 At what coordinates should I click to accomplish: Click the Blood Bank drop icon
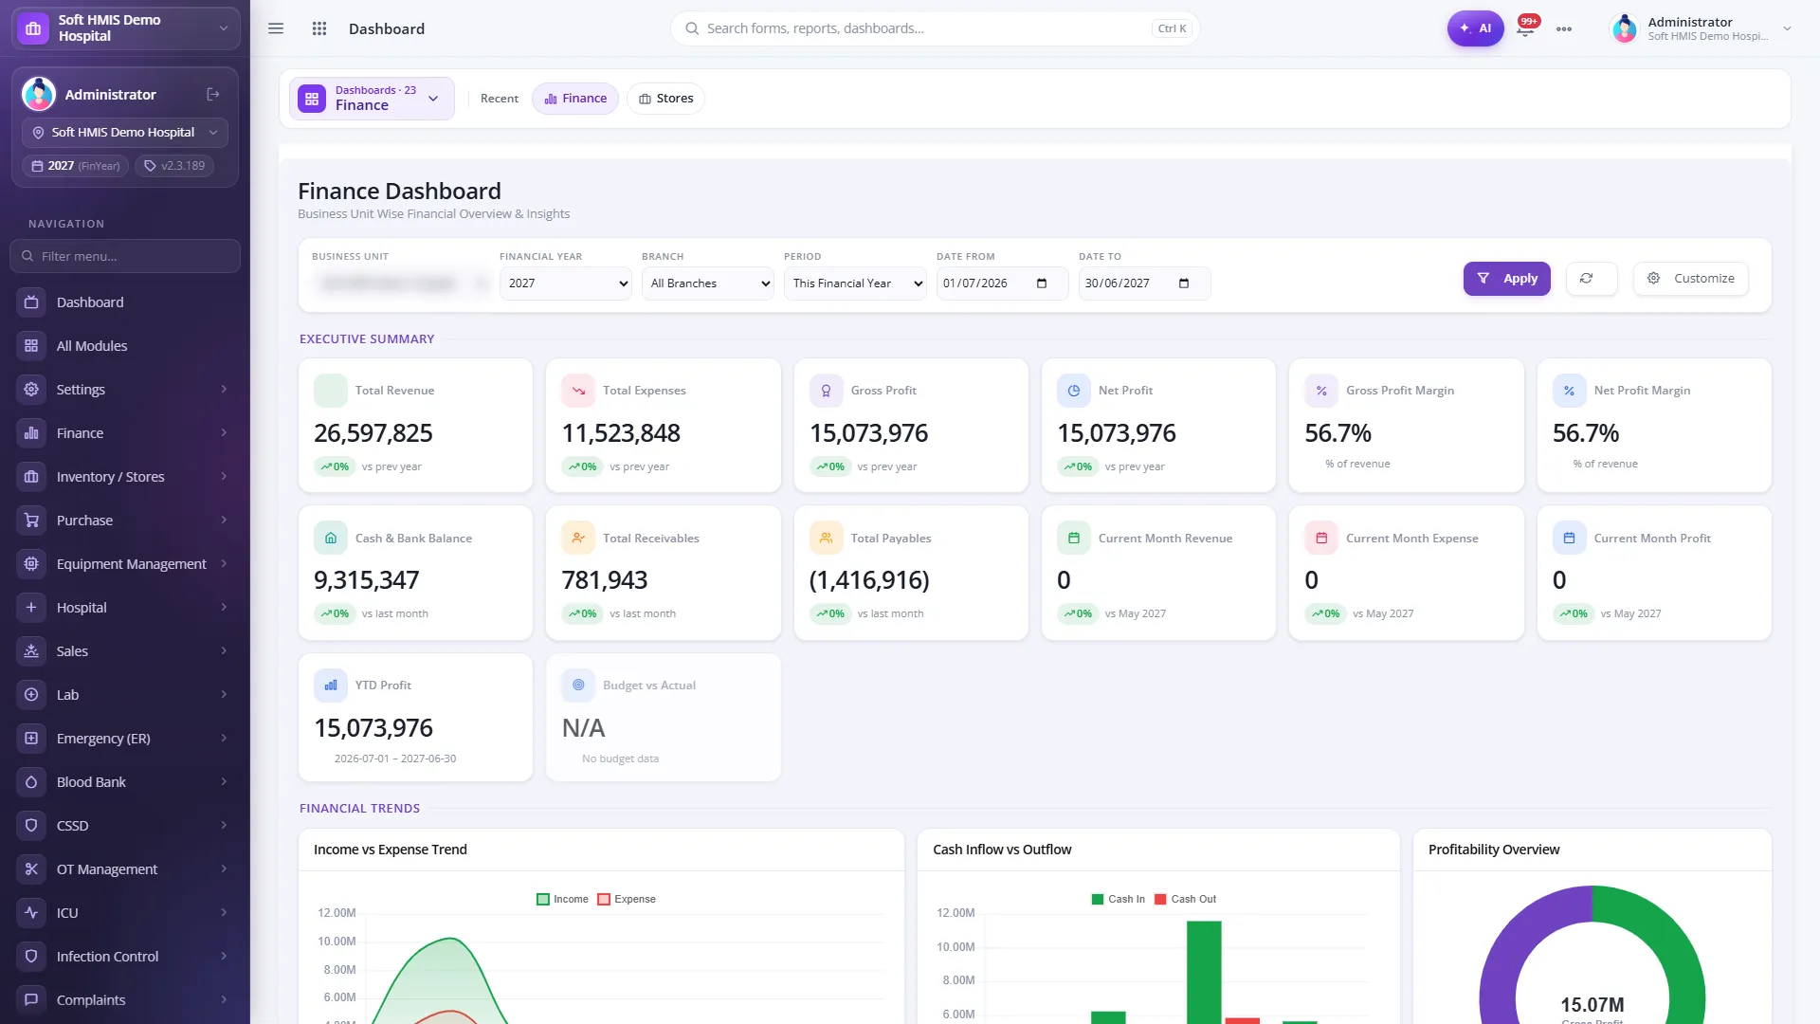31,782
